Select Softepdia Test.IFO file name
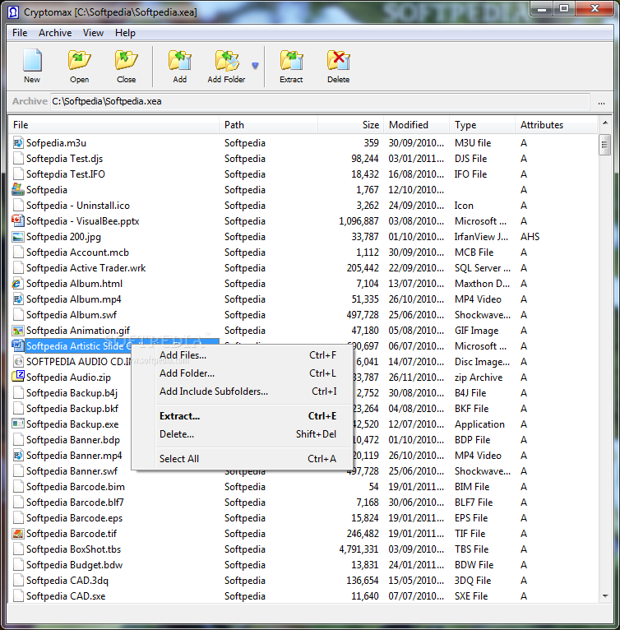 (66, 174)
